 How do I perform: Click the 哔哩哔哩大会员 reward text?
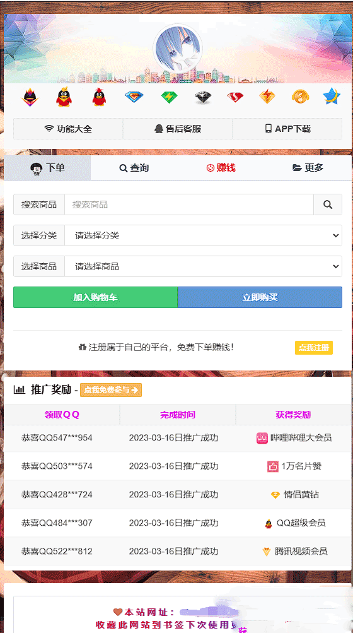point(301,437)
